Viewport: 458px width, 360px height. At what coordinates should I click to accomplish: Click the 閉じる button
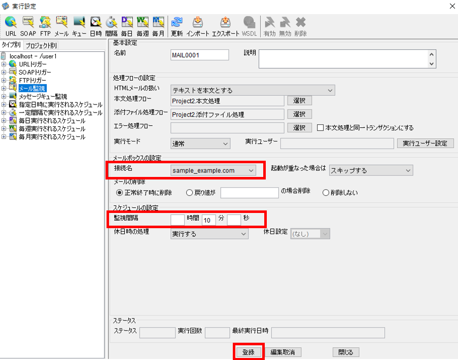[346, 352]
